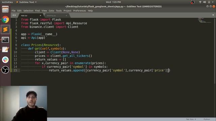Screen dimensions: 216x121
Task: Click the battery status indicator
Action: tap(209, 2)
